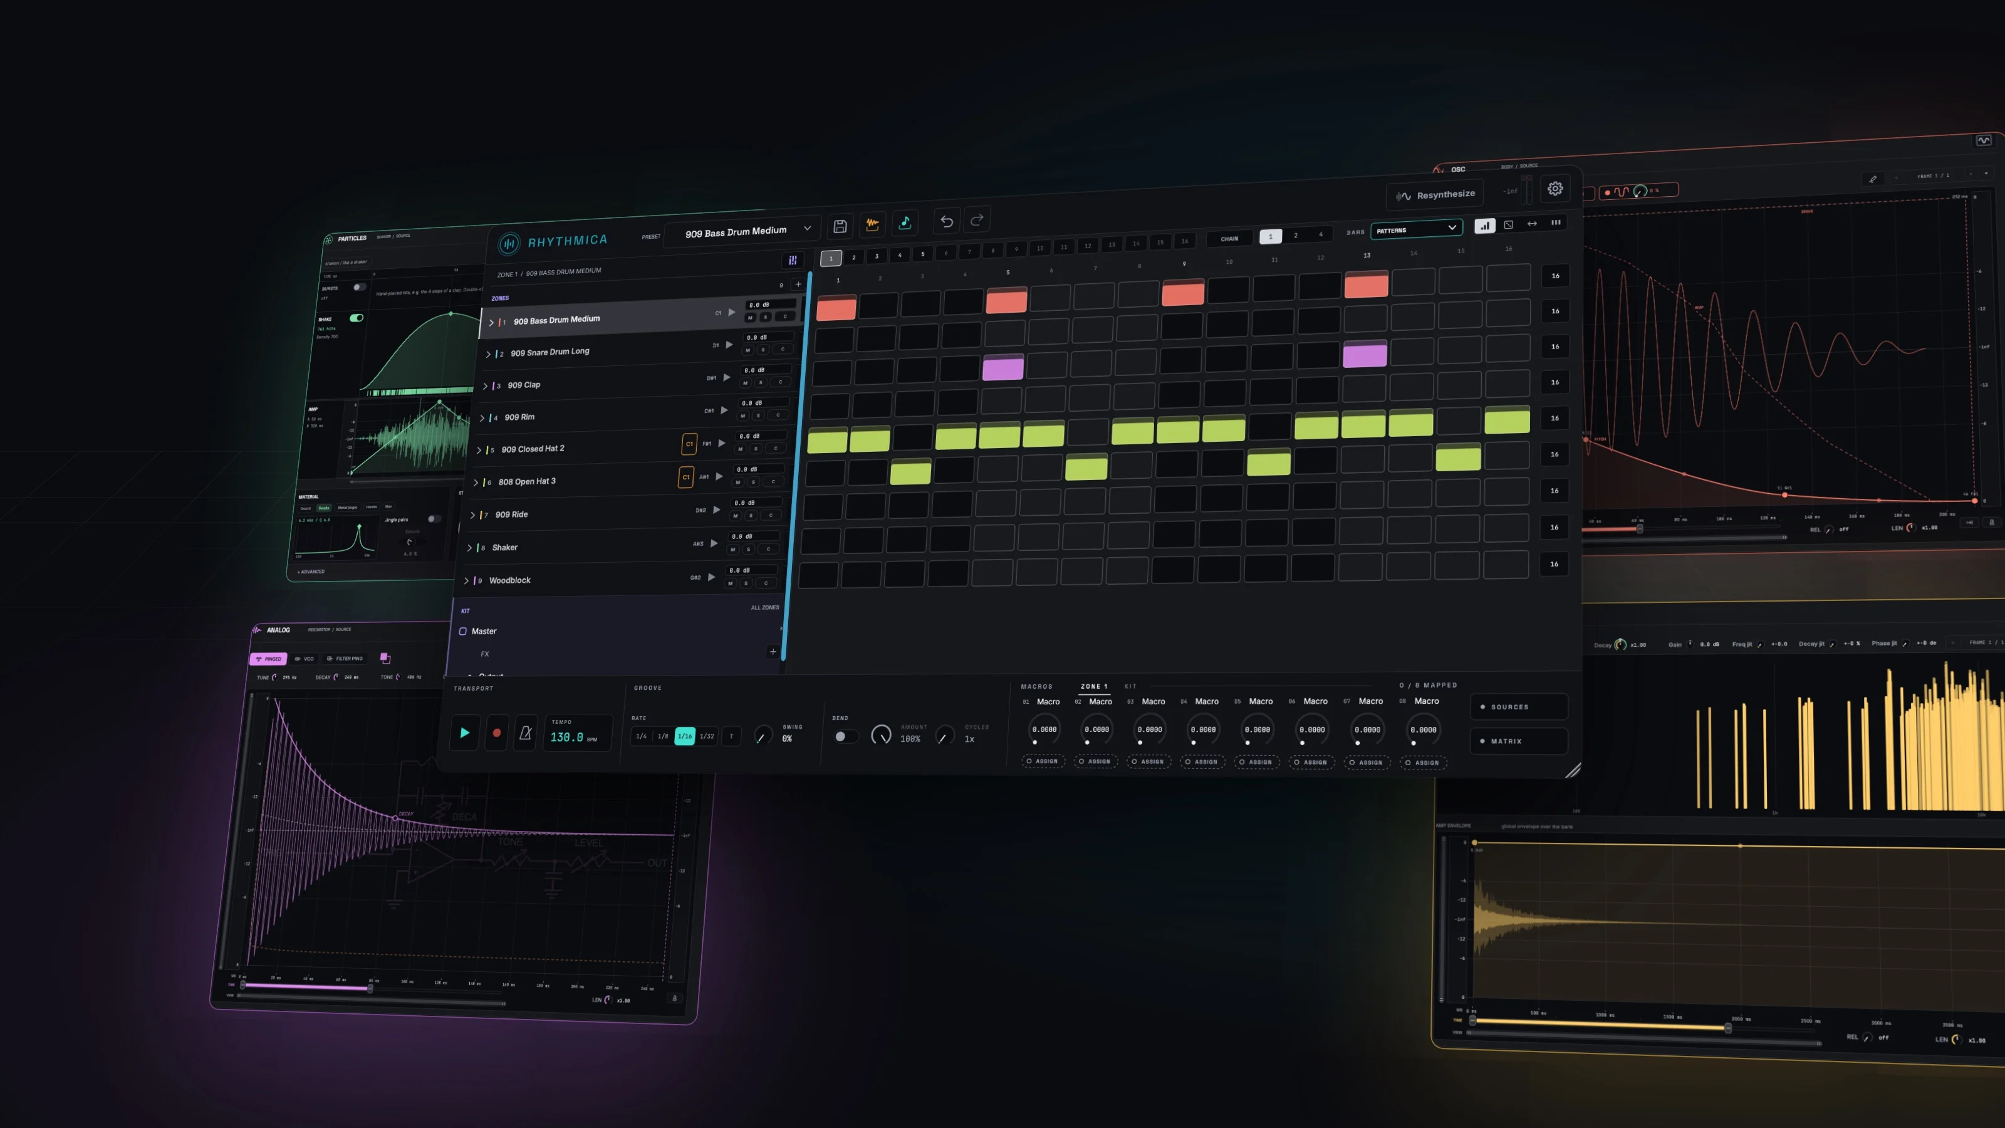Set bars to 2

click(x=1295, y=235)
